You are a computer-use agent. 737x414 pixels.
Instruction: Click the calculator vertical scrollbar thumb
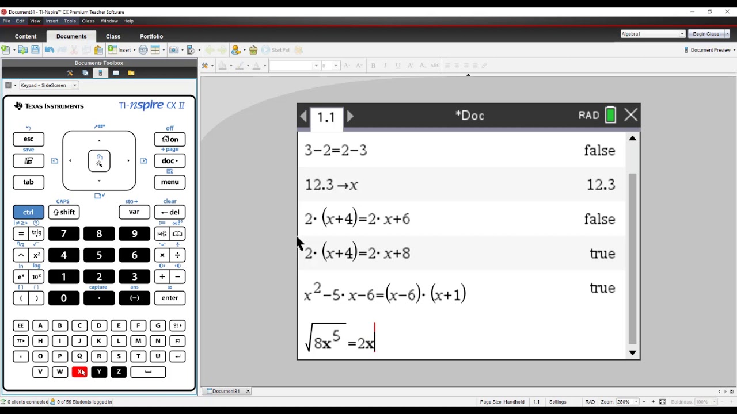(x=632, y=259)
